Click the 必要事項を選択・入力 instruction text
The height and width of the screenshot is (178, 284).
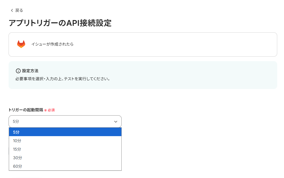click(x=63, y=79)
